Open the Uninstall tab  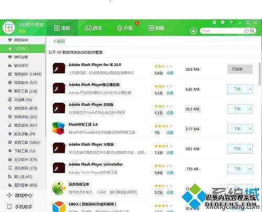click(156, 28)
